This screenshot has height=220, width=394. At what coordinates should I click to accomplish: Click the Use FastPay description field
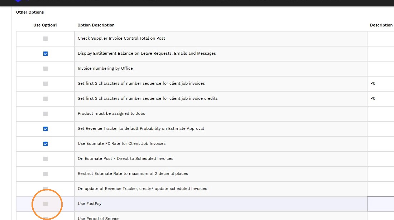380,204
